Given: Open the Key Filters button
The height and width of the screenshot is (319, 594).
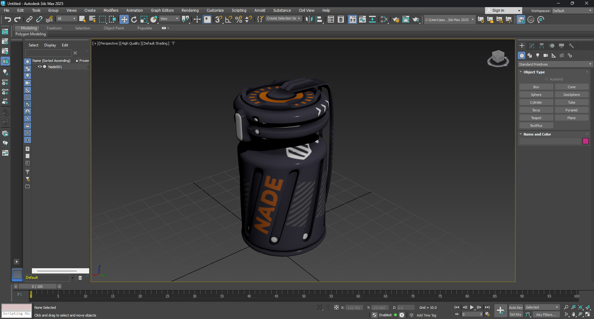Looking at the screenshot, I should click(x=546, y=314).
